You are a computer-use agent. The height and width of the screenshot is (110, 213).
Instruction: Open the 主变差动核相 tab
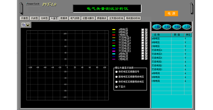pos(116,18)
